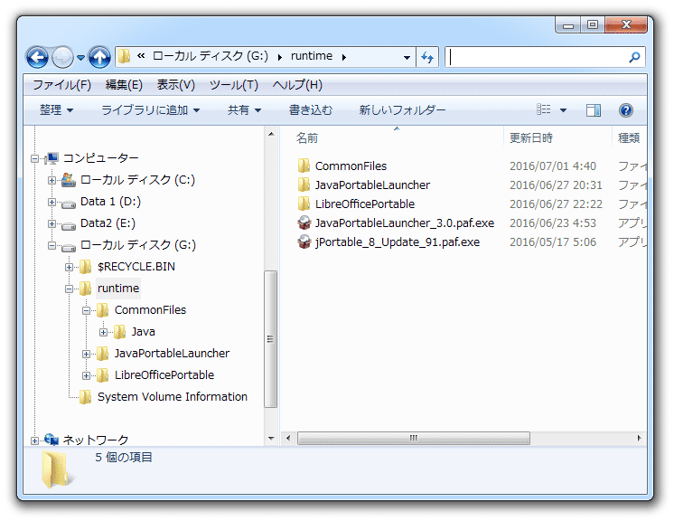
Task: Click file list scroll left arrow
Action: pyautogui.click(x=288, y=438)
